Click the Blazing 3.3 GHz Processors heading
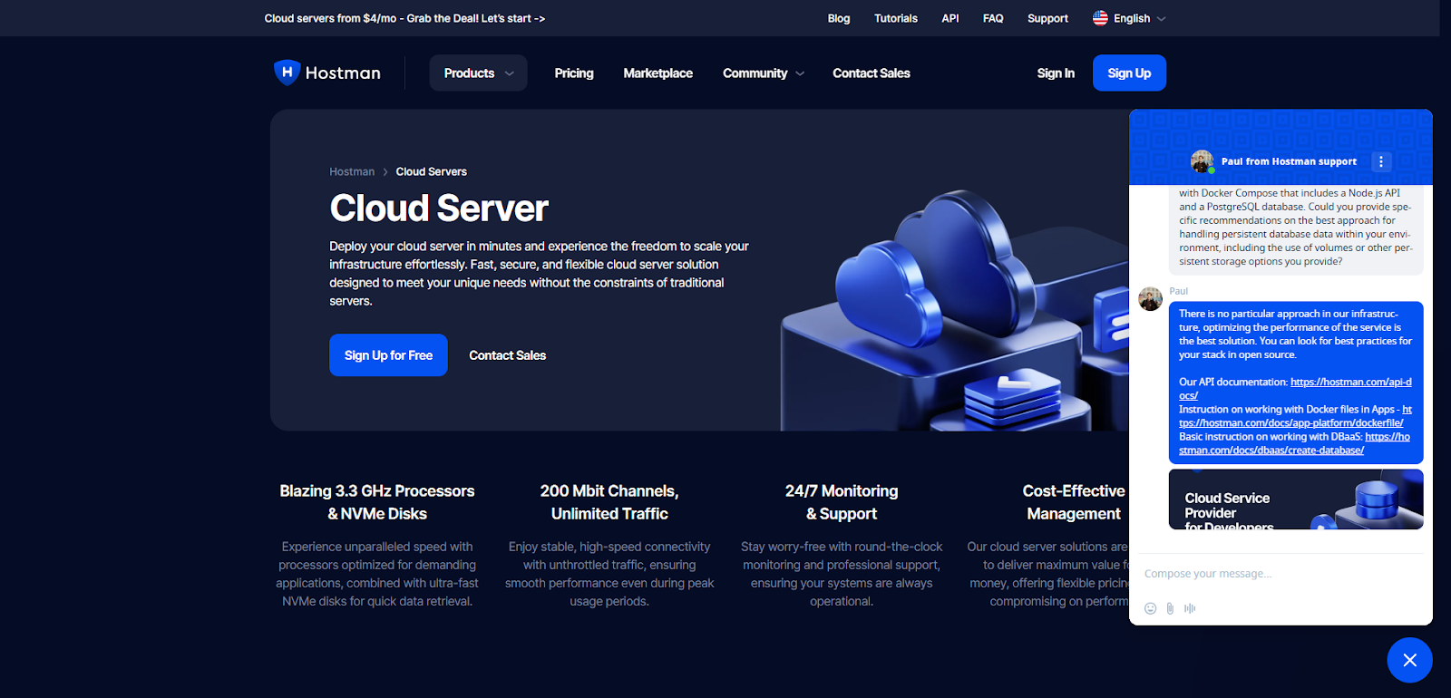Screen dimensions: 1451x698 click(377, 502)
